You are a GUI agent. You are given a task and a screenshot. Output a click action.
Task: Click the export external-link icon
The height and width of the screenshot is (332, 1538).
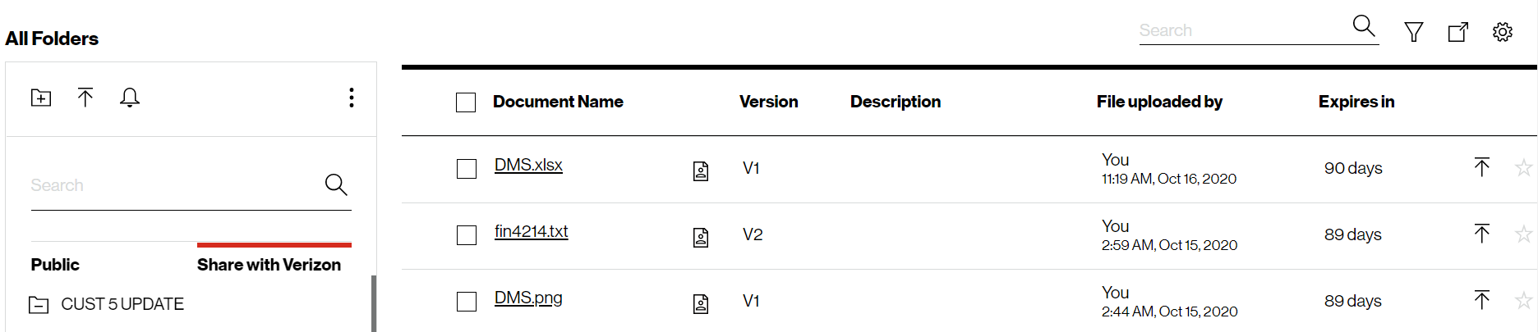pos(1457,32)
